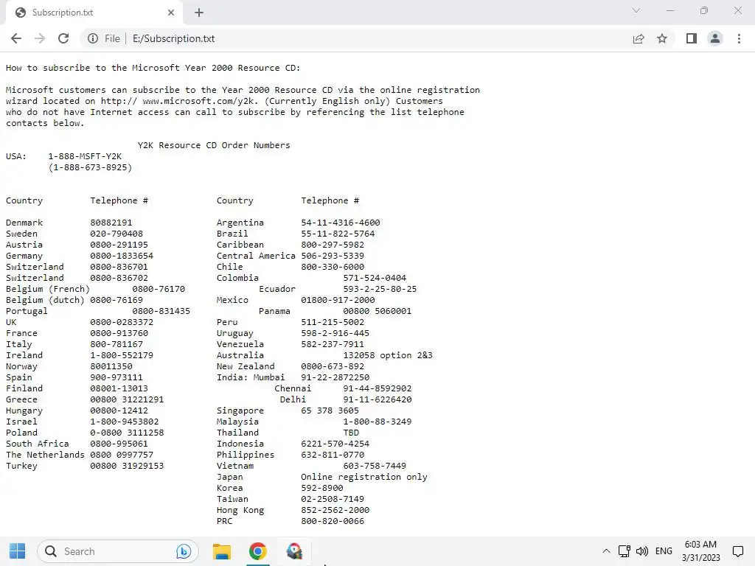
Task: Bookmark this page with the star icon
Action: pyautogui.click(x=662, y=38)
